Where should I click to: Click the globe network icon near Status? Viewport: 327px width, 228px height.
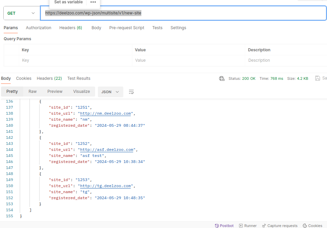coord(222,78)
